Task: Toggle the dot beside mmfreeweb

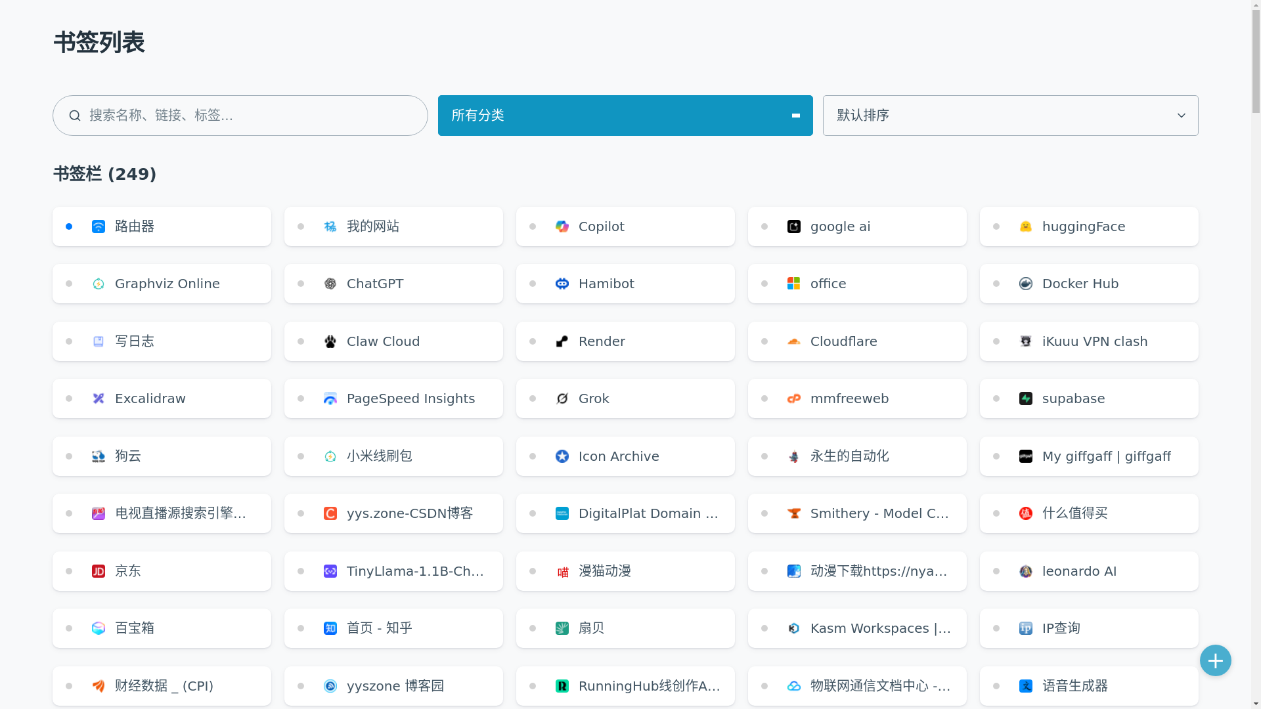Action: [764, 398]
